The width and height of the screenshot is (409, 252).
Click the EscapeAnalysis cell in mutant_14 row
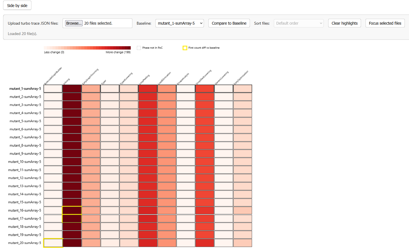tap(186, 194)
